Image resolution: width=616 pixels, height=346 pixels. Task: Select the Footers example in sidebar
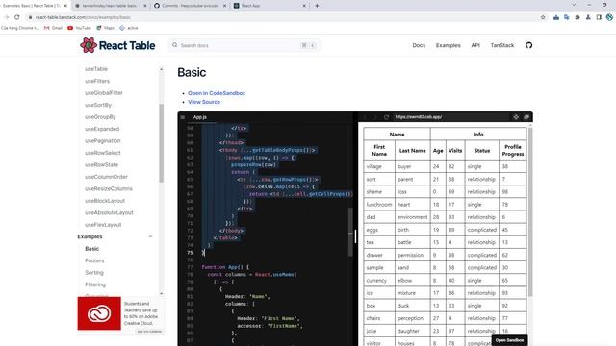point(94,260)
